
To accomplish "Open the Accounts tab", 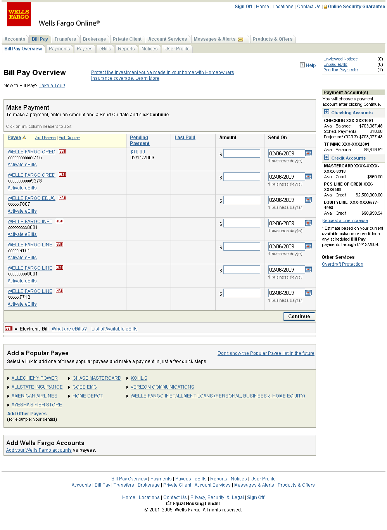I will (x=15, y=39).
